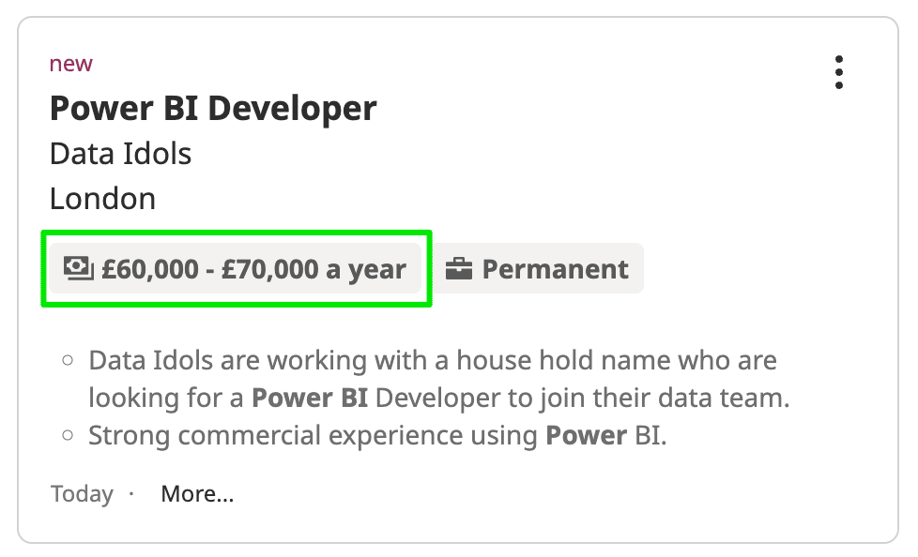This screenshot has height=557, width=918.
Task: Expand hidden options using the vertical ellipsis
Action: click(838, 71)
